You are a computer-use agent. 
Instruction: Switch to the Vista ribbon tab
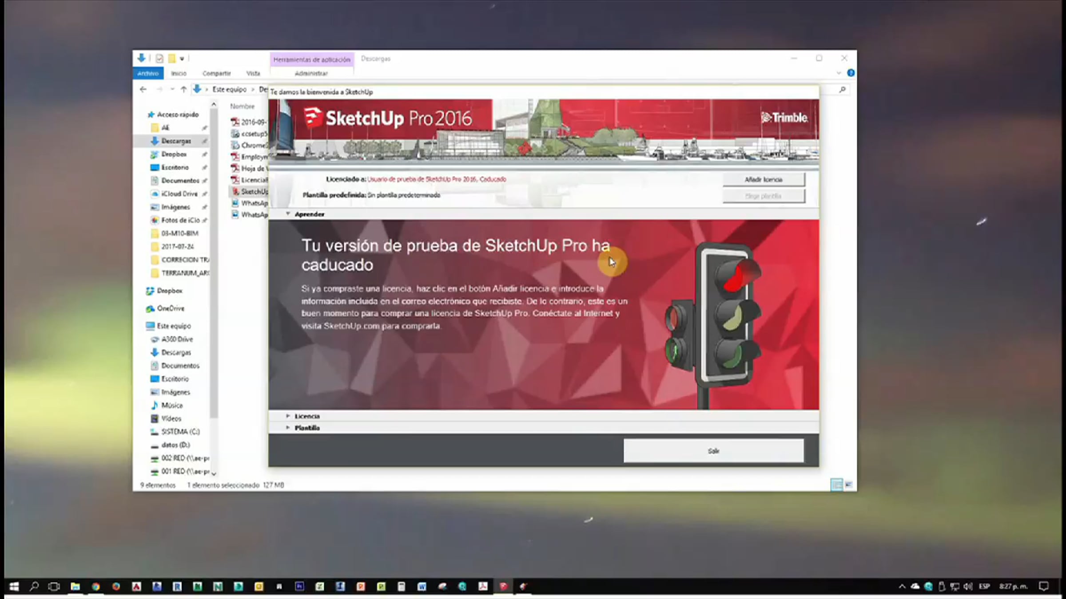[253, 73]
